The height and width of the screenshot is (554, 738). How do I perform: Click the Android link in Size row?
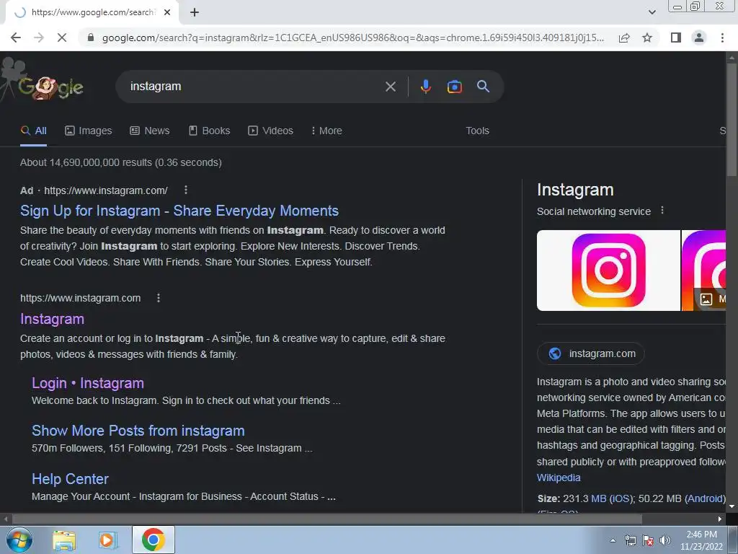coord(705,498)
